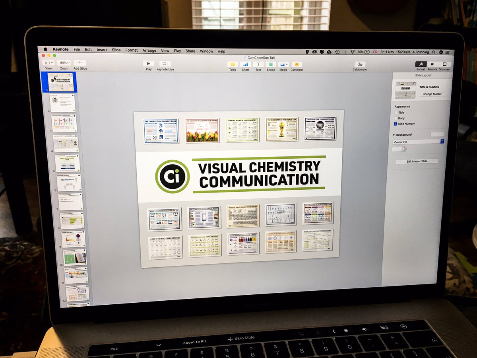The image size is (477, 358).
Task: Click the Visual Chemistry Communication title
Action: click(259, 174)
